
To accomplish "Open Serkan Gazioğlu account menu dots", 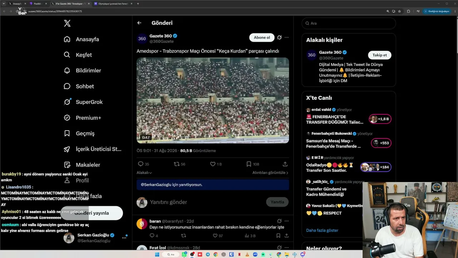I will [124, 237].
